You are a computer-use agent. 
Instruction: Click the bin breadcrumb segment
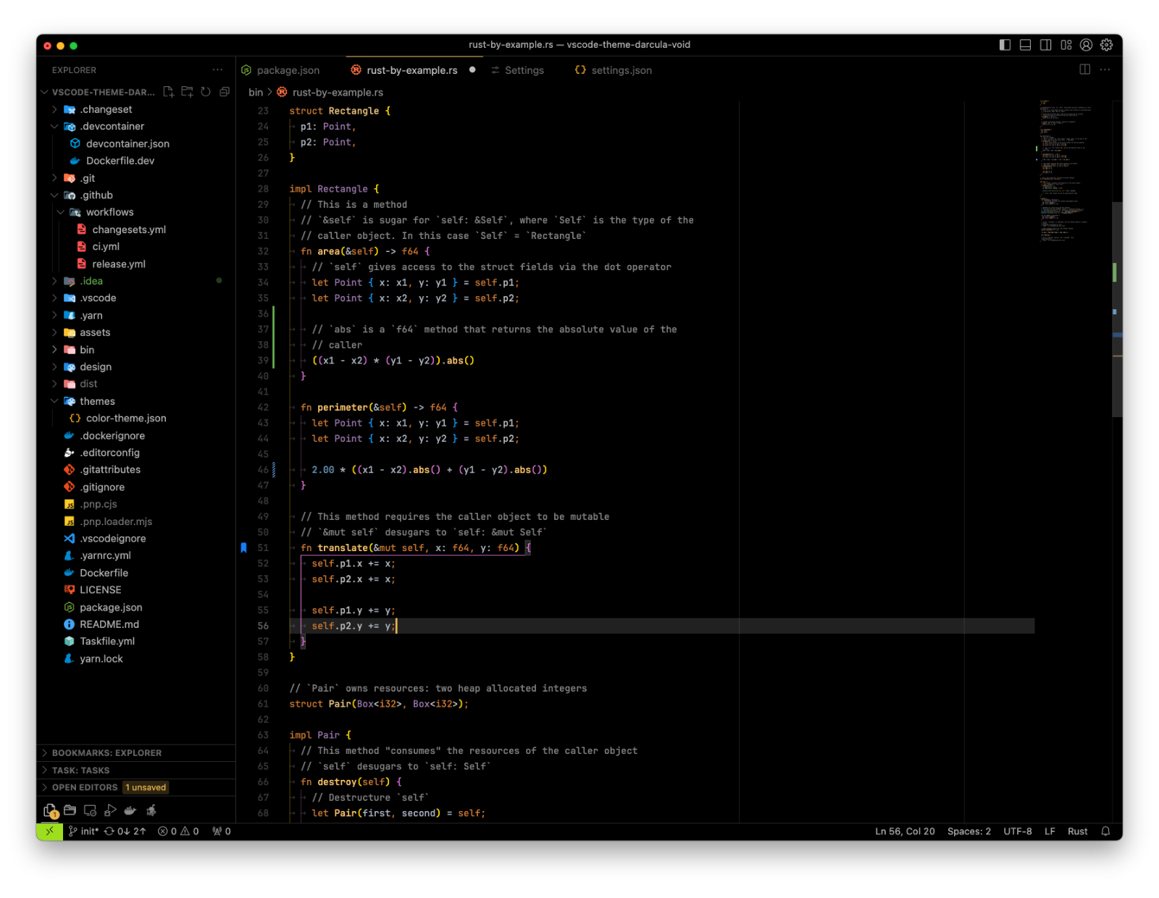256,92
